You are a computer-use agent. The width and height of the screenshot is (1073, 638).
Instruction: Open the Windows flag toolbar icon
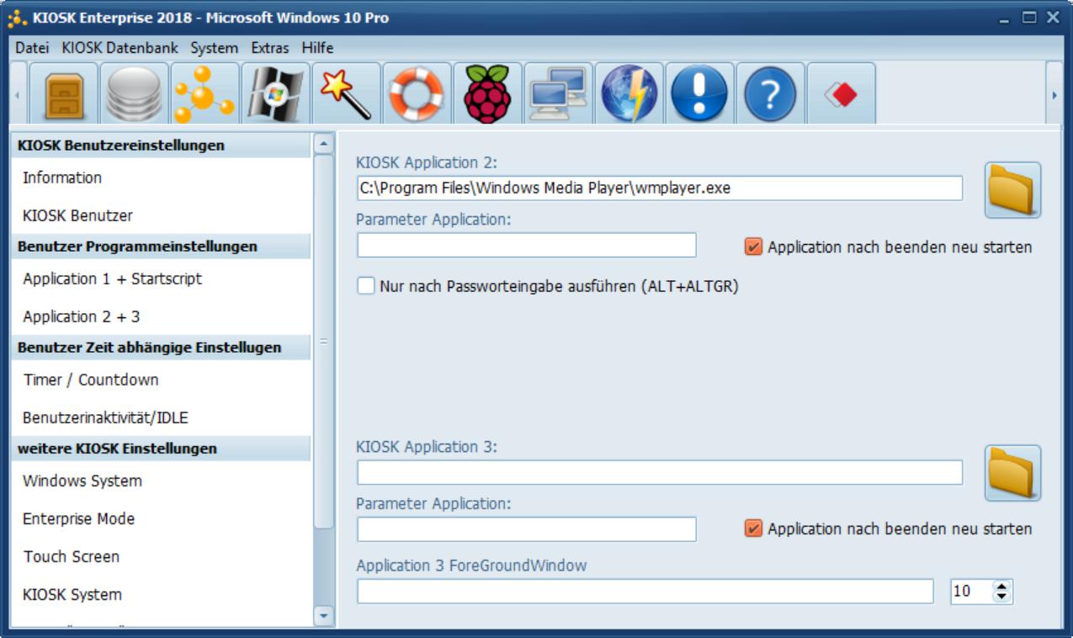point(276,93)
